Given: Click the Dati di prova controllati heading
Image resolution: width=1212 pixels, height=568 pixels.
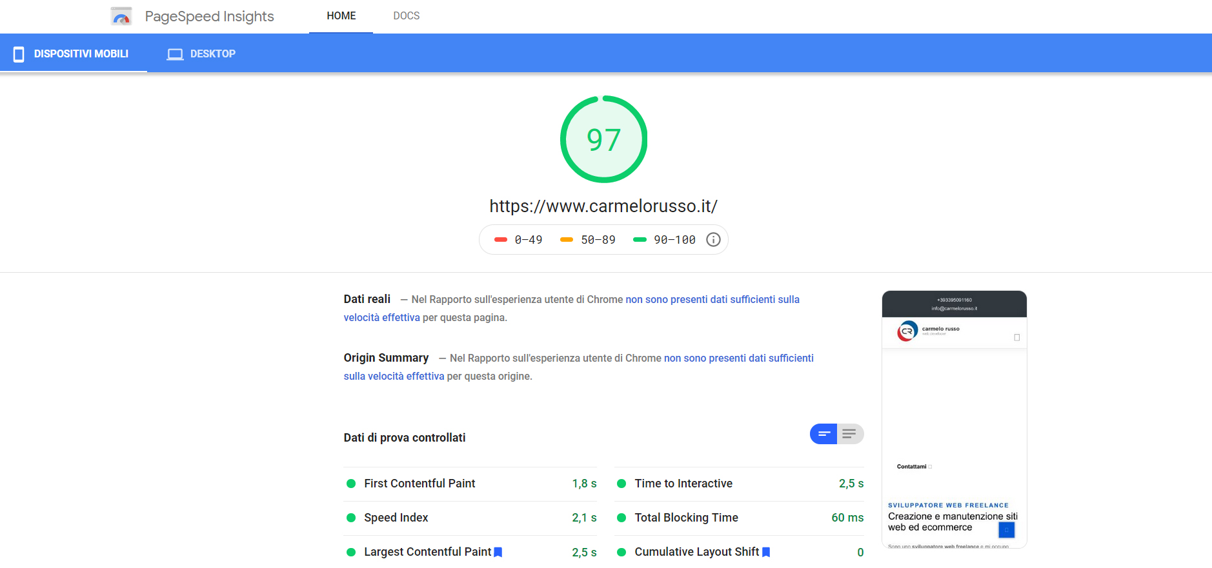Looking at the screenshot, I should tap(405, 438).
